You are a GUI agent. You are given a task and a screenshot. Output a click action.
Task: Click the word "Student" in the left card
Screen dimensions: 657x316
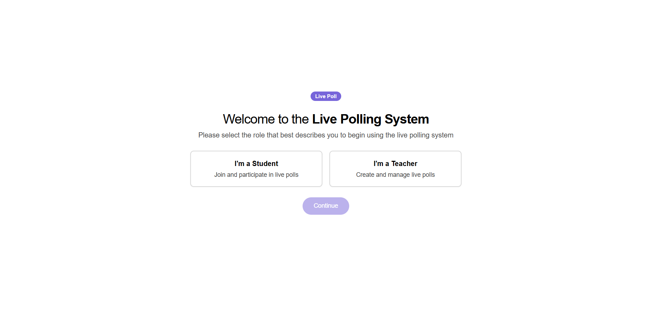(265, 164)
